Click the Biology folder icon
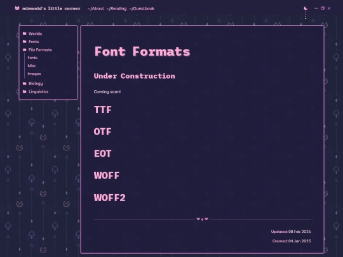This screenshot has height=257, width=343. pyautogui.click(x=25, y=83)
